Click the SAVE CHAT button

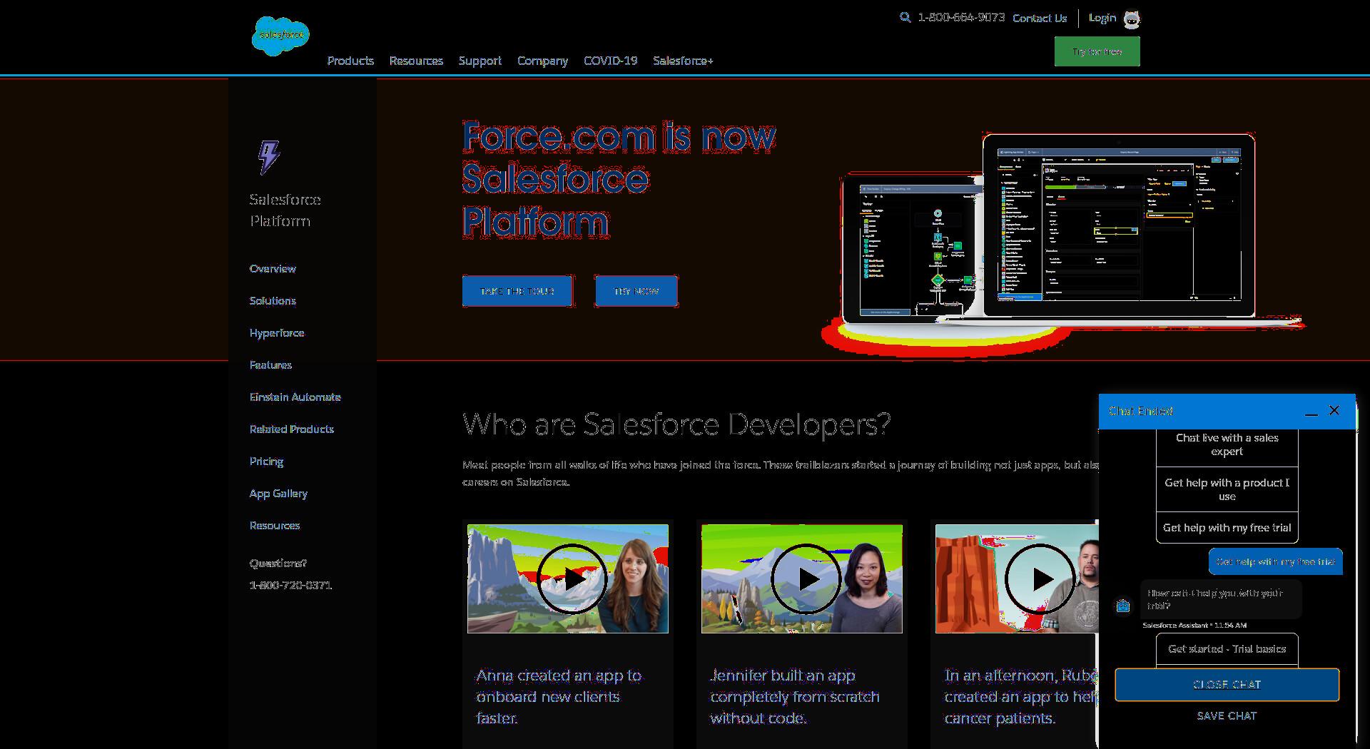pyautogui.click(x=1227, y=715)
